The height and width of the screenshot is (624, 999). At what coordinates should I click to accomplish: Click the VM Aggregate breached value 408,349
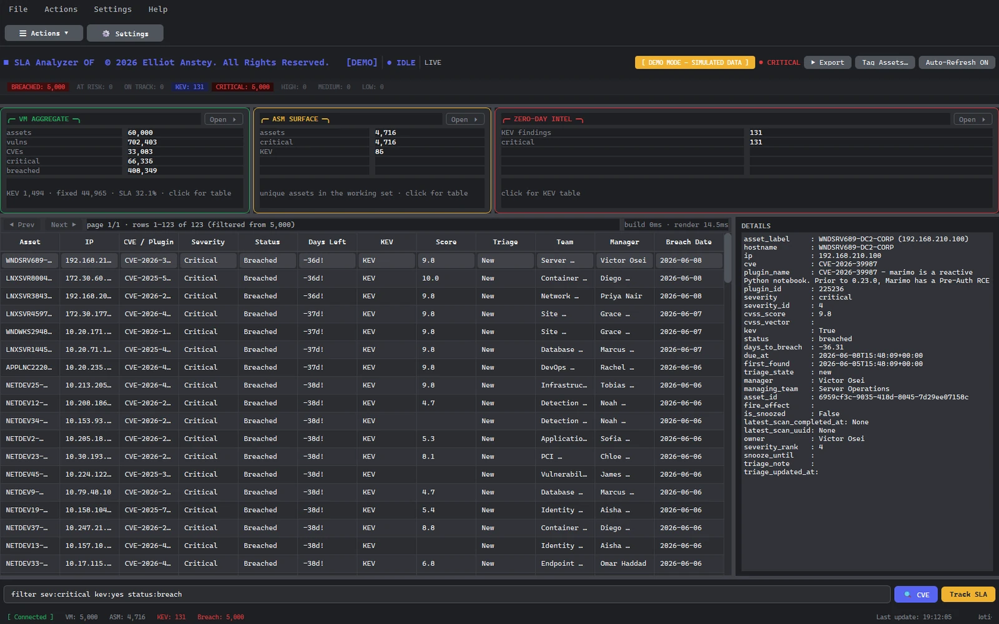(x=142, y=170)
